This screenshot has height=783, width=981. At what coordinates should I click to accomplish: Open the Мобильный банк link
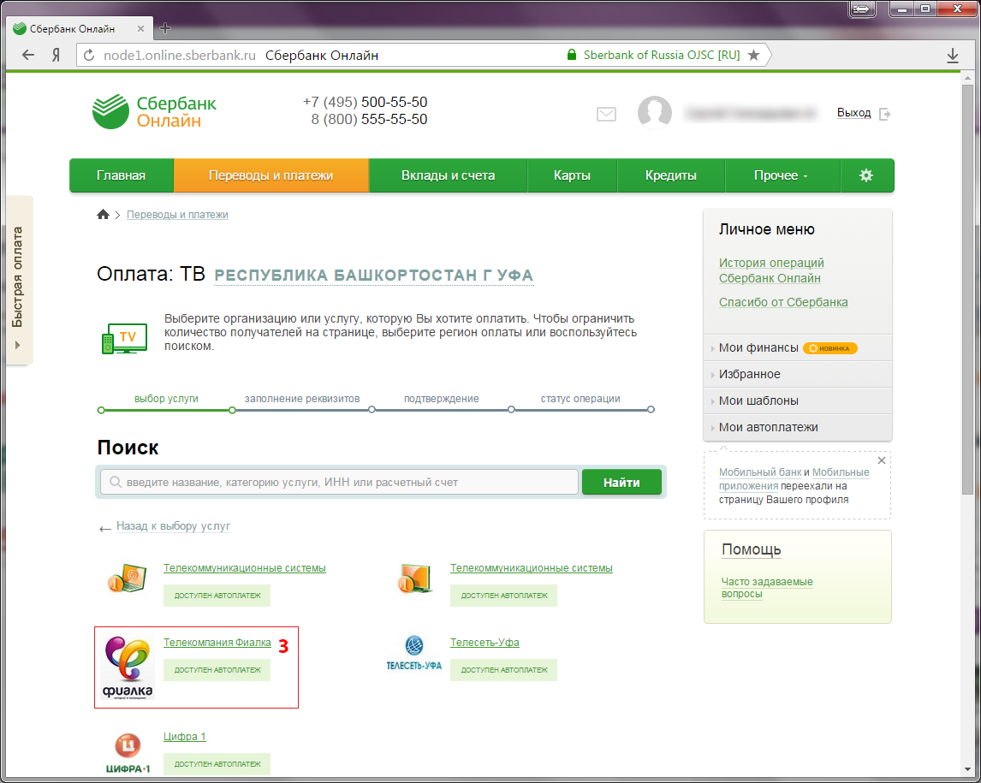(x=760, y=472)
